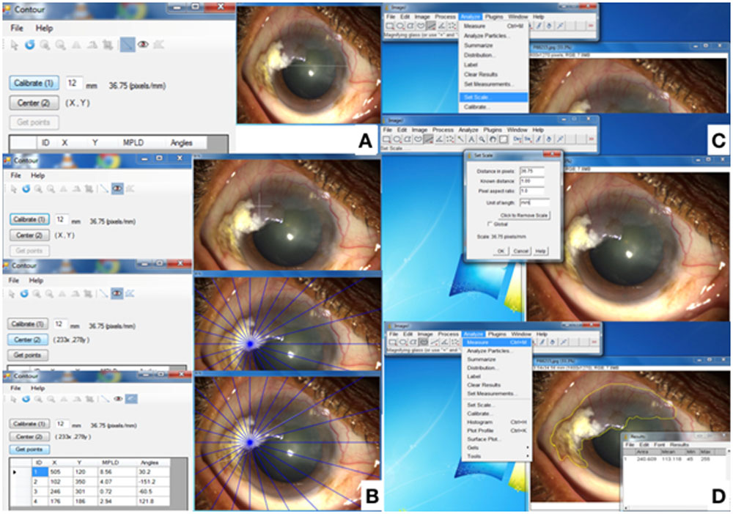Click the Click to Remove Scale button
733x514 pixels.
(x=524, y=216)
